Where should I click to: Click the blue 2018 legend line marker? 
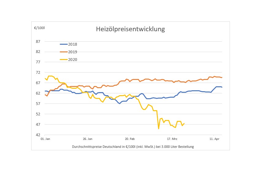(64, 44)
